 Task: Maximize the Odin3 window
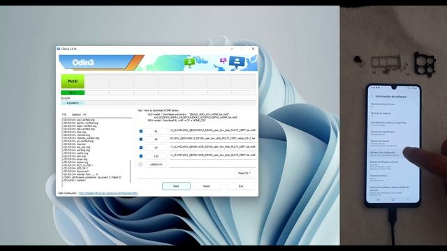coord(242,49)
